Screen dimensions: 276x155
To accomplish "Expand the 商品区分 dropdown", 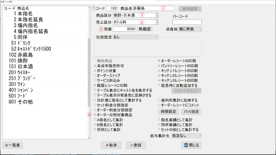I will [157, 15].
